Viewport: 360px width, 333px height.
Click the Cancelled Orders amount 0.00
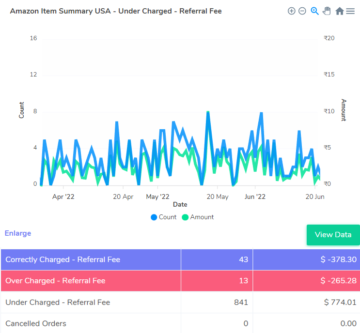(348, 324)
